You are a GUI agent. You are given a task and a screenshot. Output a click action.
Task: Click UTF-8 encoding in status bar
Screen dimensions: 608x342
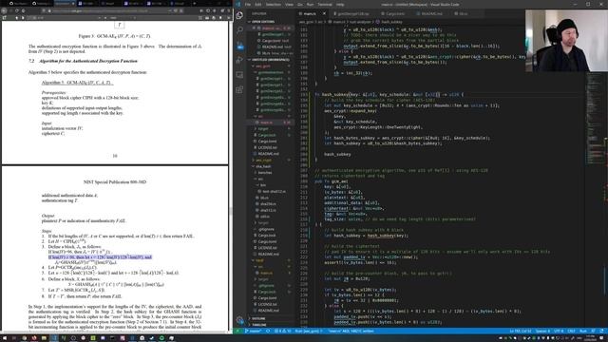[559, 332]
